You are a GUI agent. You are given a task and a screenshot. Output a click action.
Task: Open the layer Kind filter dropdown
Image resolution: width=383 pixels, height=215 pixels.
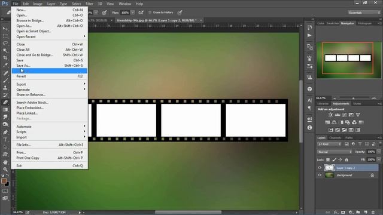point(329,144)
